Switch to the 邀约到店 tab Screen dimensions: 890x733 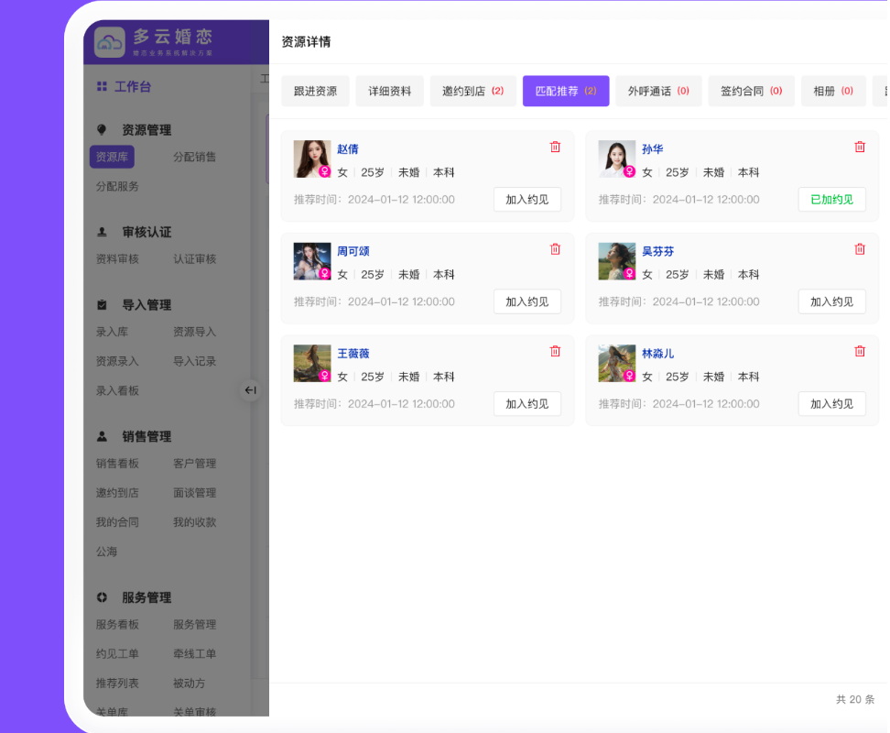click(472, 92)
